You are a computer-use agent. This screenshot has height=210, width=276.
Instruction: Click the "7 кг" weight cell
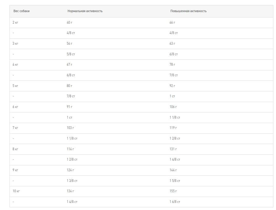click(15, 128)
